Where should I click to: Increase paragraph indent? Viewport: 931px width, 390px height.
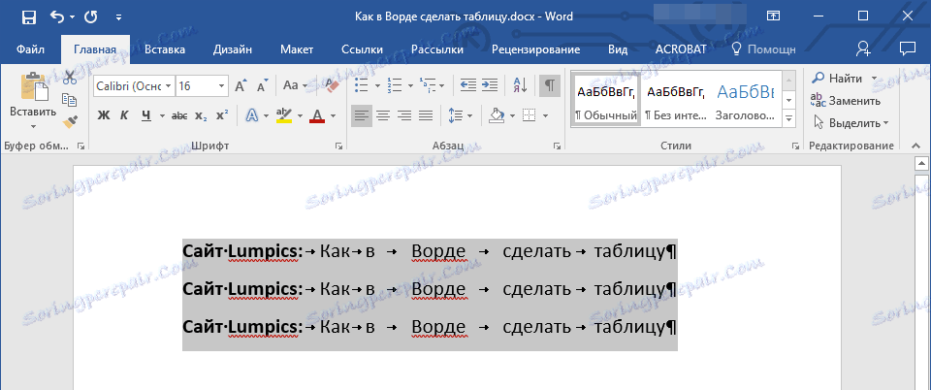coord(489,86)
